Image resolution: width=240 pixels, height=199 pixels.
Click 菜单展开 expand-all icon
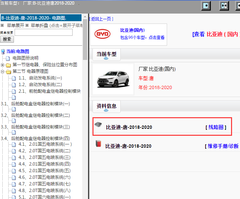[2, 25]
